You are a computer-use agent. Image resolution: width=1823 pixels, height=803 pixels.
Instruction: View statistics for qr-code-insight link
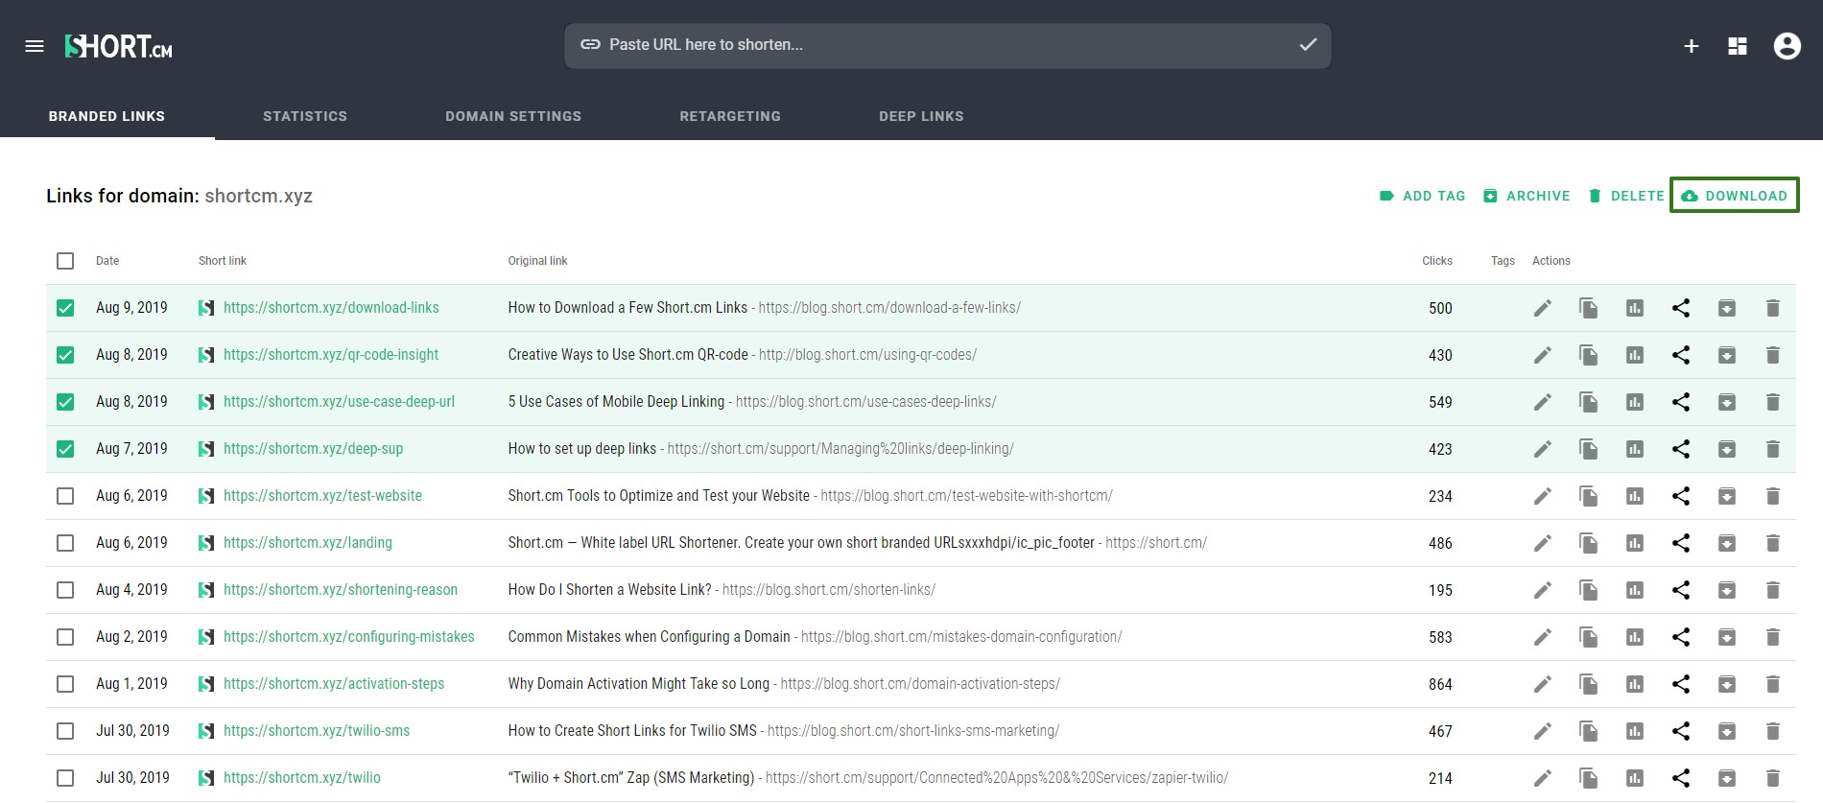point(1635,355)
